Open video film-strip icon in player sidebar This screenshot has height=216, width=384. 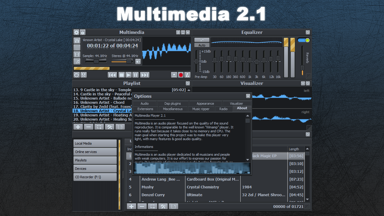click(77, 55)
